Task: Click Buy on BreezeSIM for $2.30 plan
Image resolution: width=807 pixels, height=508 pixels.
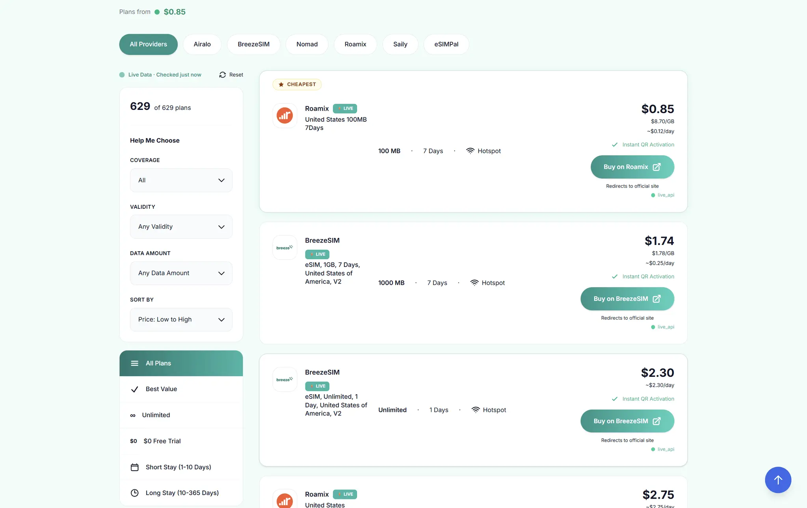Action: 627,421
